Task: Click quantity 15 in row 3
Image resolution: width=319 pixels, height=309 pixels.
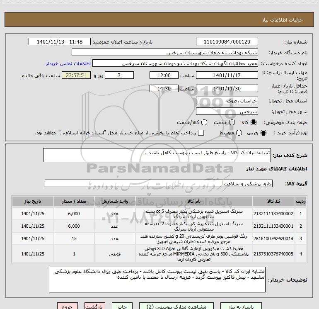Action: click(x=74, y=238)
